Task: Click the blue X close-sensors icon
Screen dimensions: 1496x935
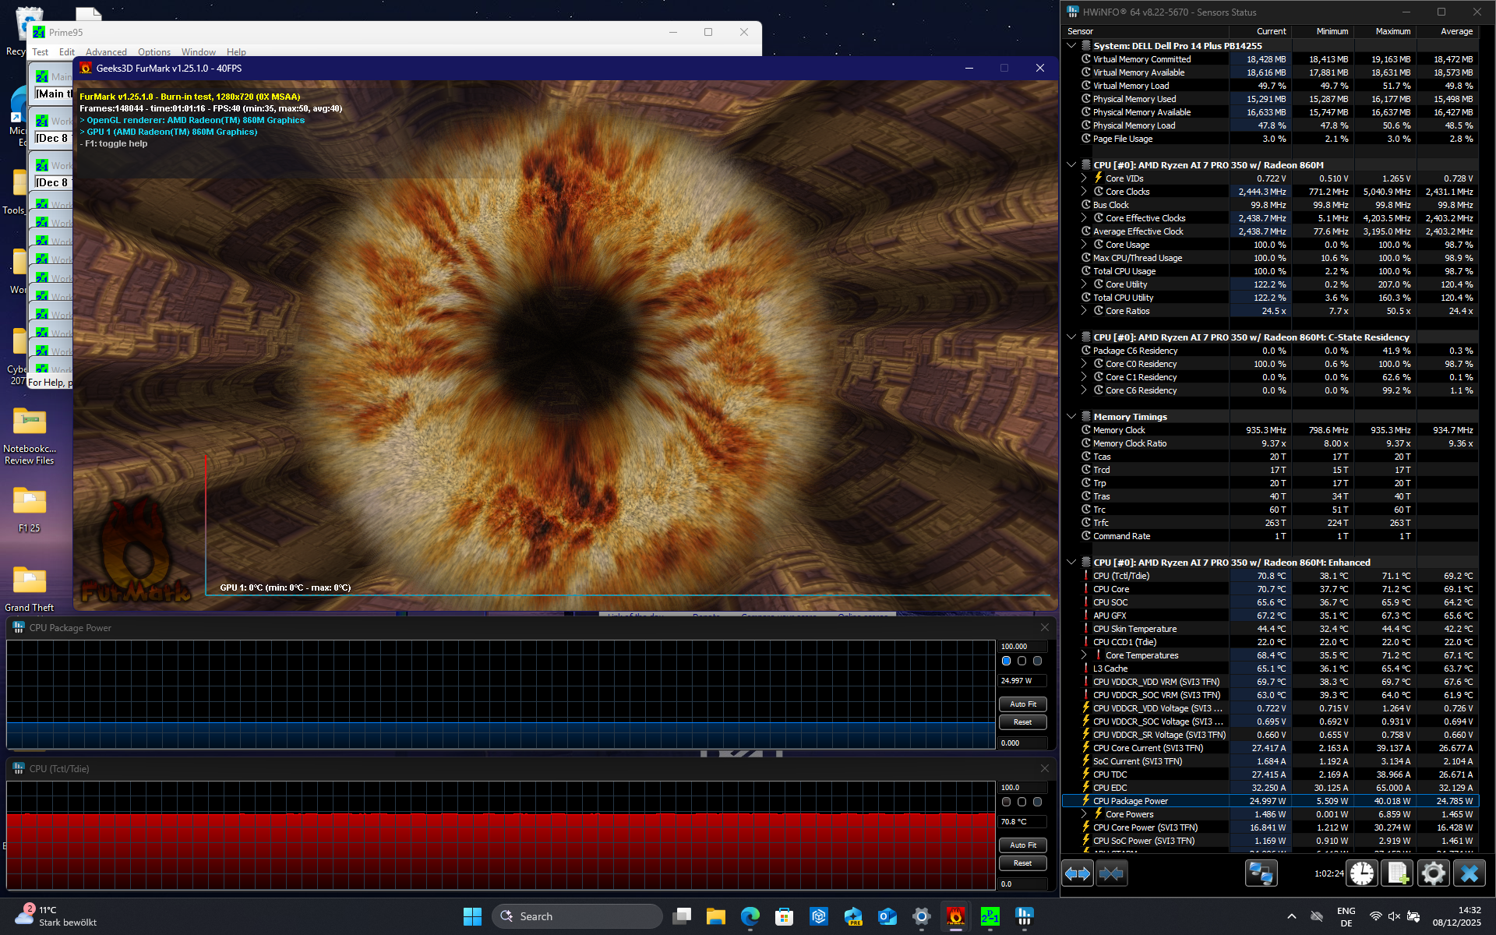Action: [1469, 873]
